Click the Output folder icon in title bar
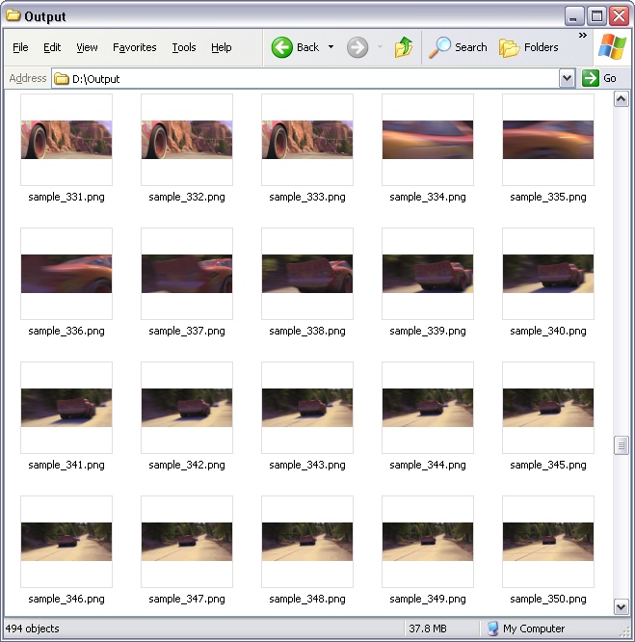Viewport: 635px width, 642px height. 13,15
